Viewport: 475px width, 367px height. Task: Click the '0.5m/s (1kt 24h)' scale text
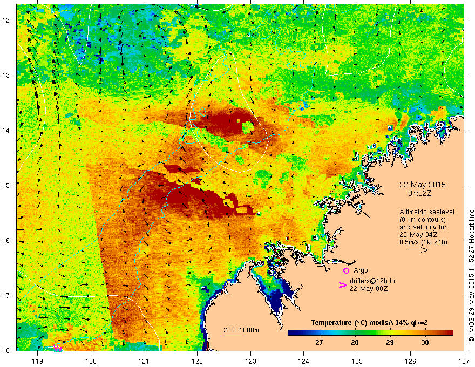tap(423, 242)
